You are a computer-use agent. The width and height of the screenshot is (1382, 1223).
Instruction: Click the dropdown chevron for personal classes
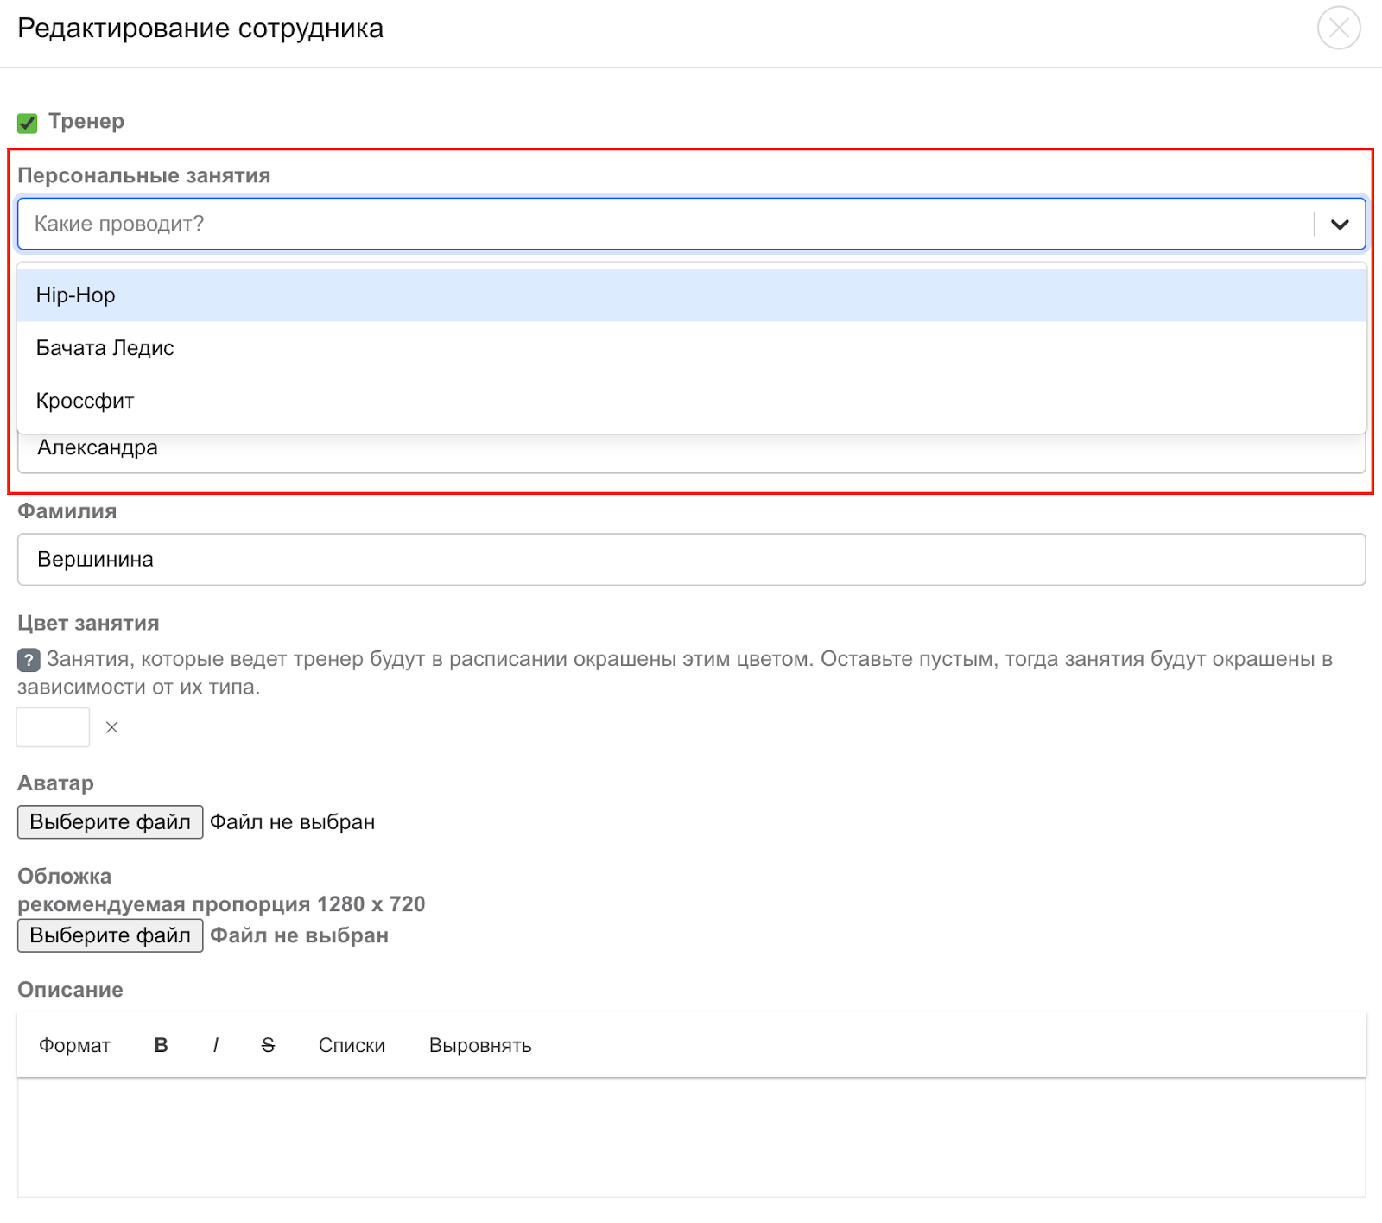[x=1339, y=225]
